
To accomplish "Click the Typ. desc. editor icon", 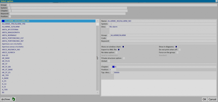I will click(112, 73).
